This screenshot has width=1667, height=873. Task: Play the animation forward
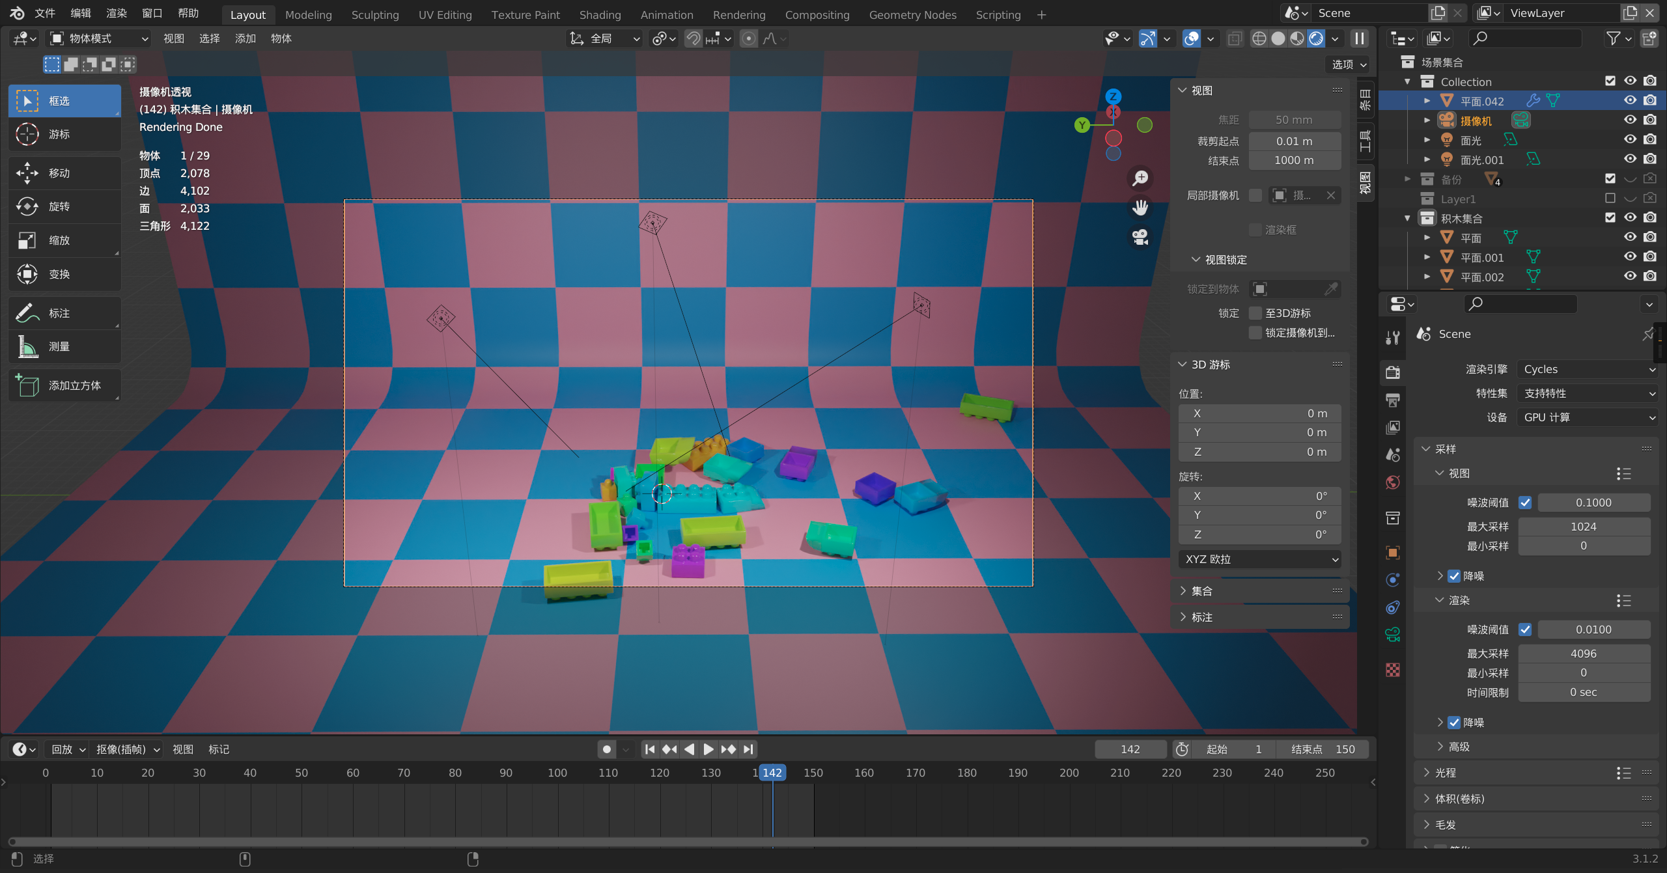pos(708,749)
